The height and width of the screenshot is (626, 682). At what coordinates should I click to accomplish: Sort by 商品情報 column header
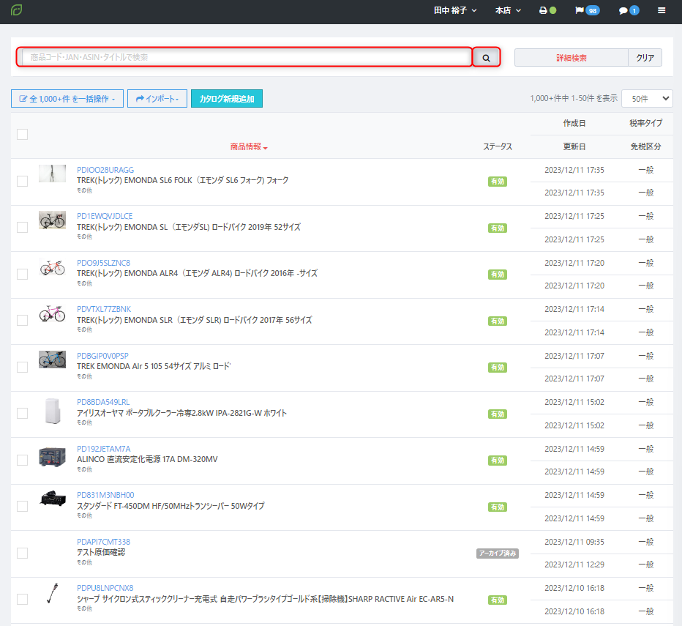pyautogui.click(x=249, y=146)
